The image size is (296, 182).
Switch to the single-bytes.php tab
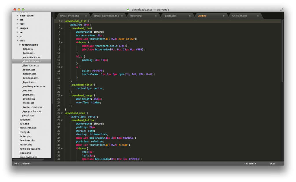[x=69, y=16]
